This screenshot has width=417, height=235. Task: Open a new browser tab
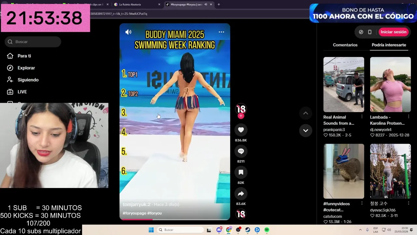(x=219, y=5)
